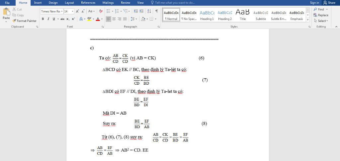Toggle Strikethrough formatting

click(62, 19)
